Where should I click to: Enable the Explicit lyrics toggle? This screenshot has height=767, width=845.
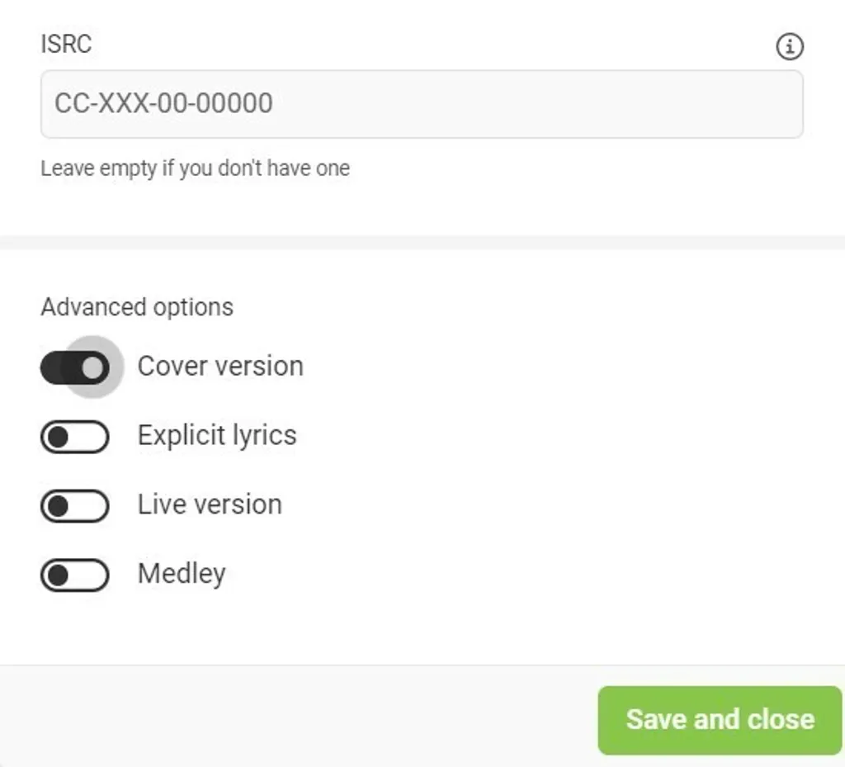pyautogui.click(x=74, y=437)
